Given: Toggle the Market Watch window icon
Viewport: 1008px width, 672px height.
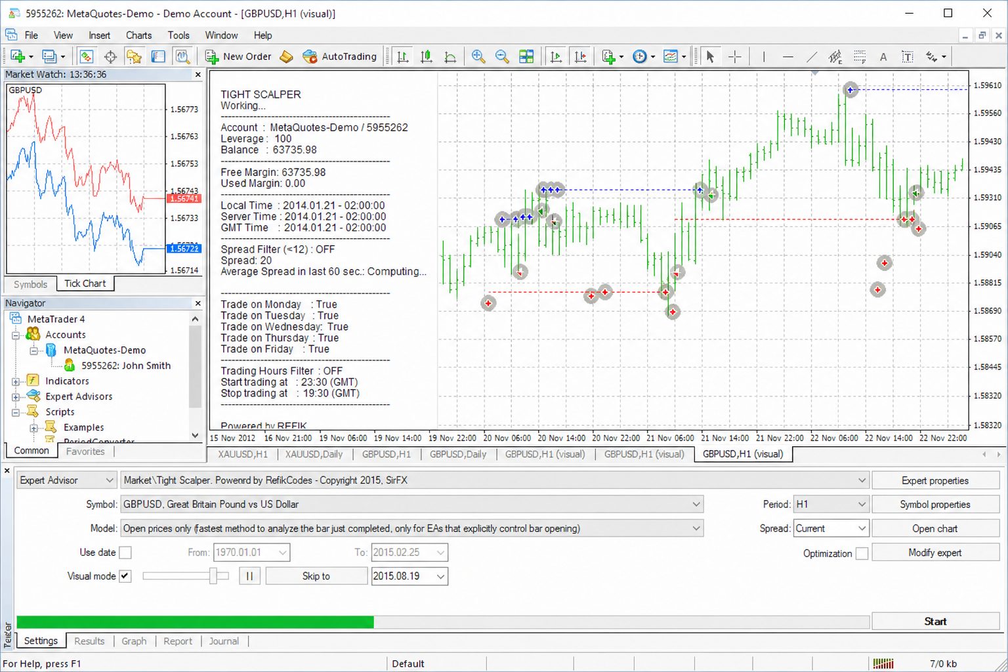Looking at the screenshot, I should click(x=86, y=56).
